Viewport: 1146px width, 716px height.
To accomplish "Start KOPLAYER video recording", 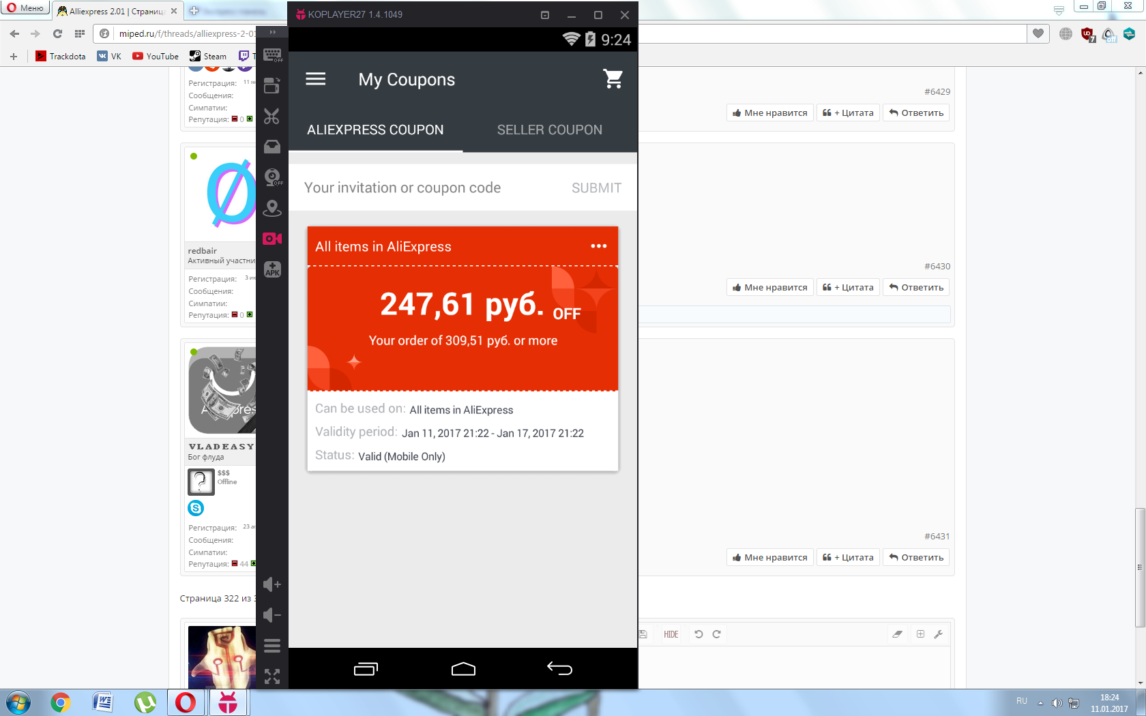I will coord(272,239).
